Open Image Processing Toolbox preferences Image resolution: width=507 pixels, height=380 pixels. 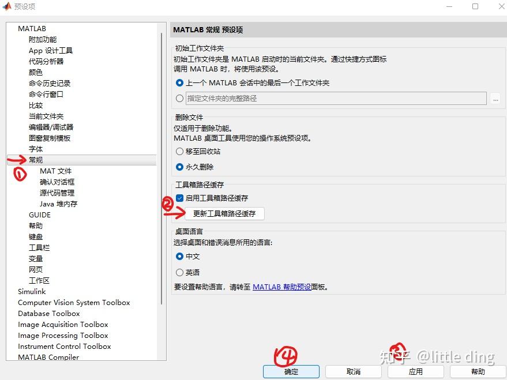[x=63, y=335]
